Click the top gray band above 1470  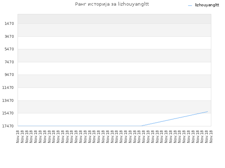pyautogui.click(x=114, y=19)
